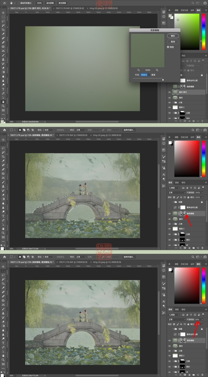Open the opacity dropdown showing 55%
Viewport: 208px width, 377px height.
pos(202,319)
